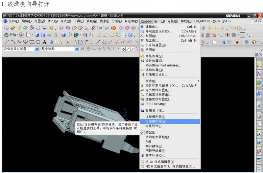This screenshot has height=173, width=263.
Task: Click the Text 'A' tool icon
Action: (x=44, y=42)
